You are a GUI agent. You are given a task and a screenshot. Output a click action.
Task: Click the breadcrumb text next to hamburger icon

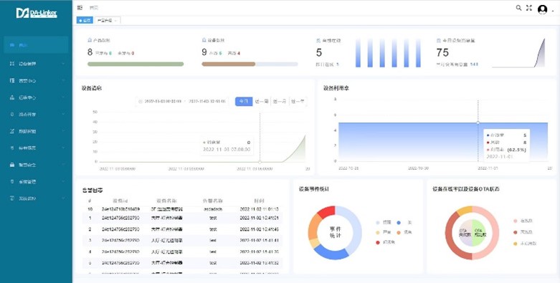pos(93,8)
